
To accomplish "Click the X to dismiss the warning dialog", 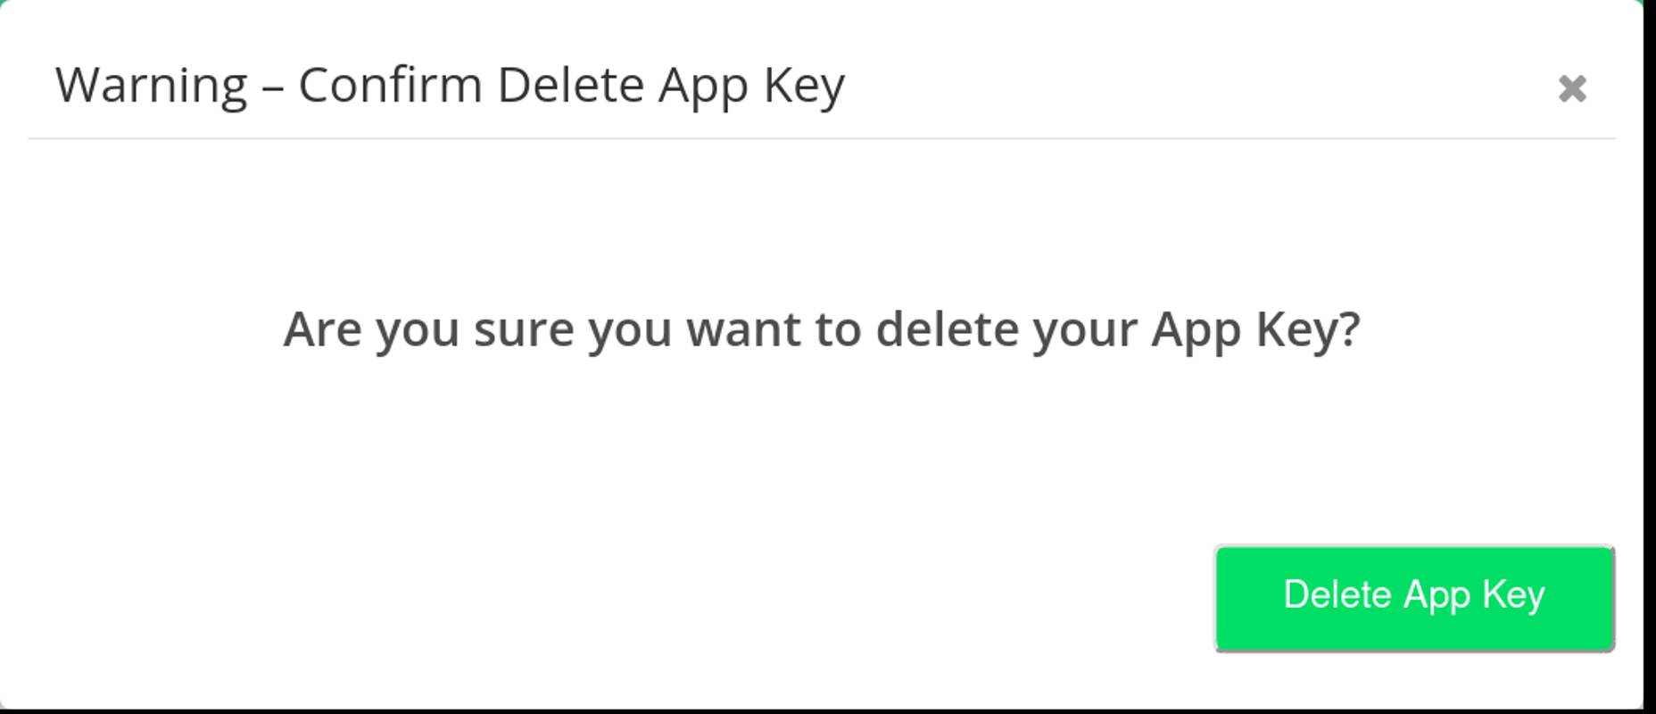I will coord(1574,88).
